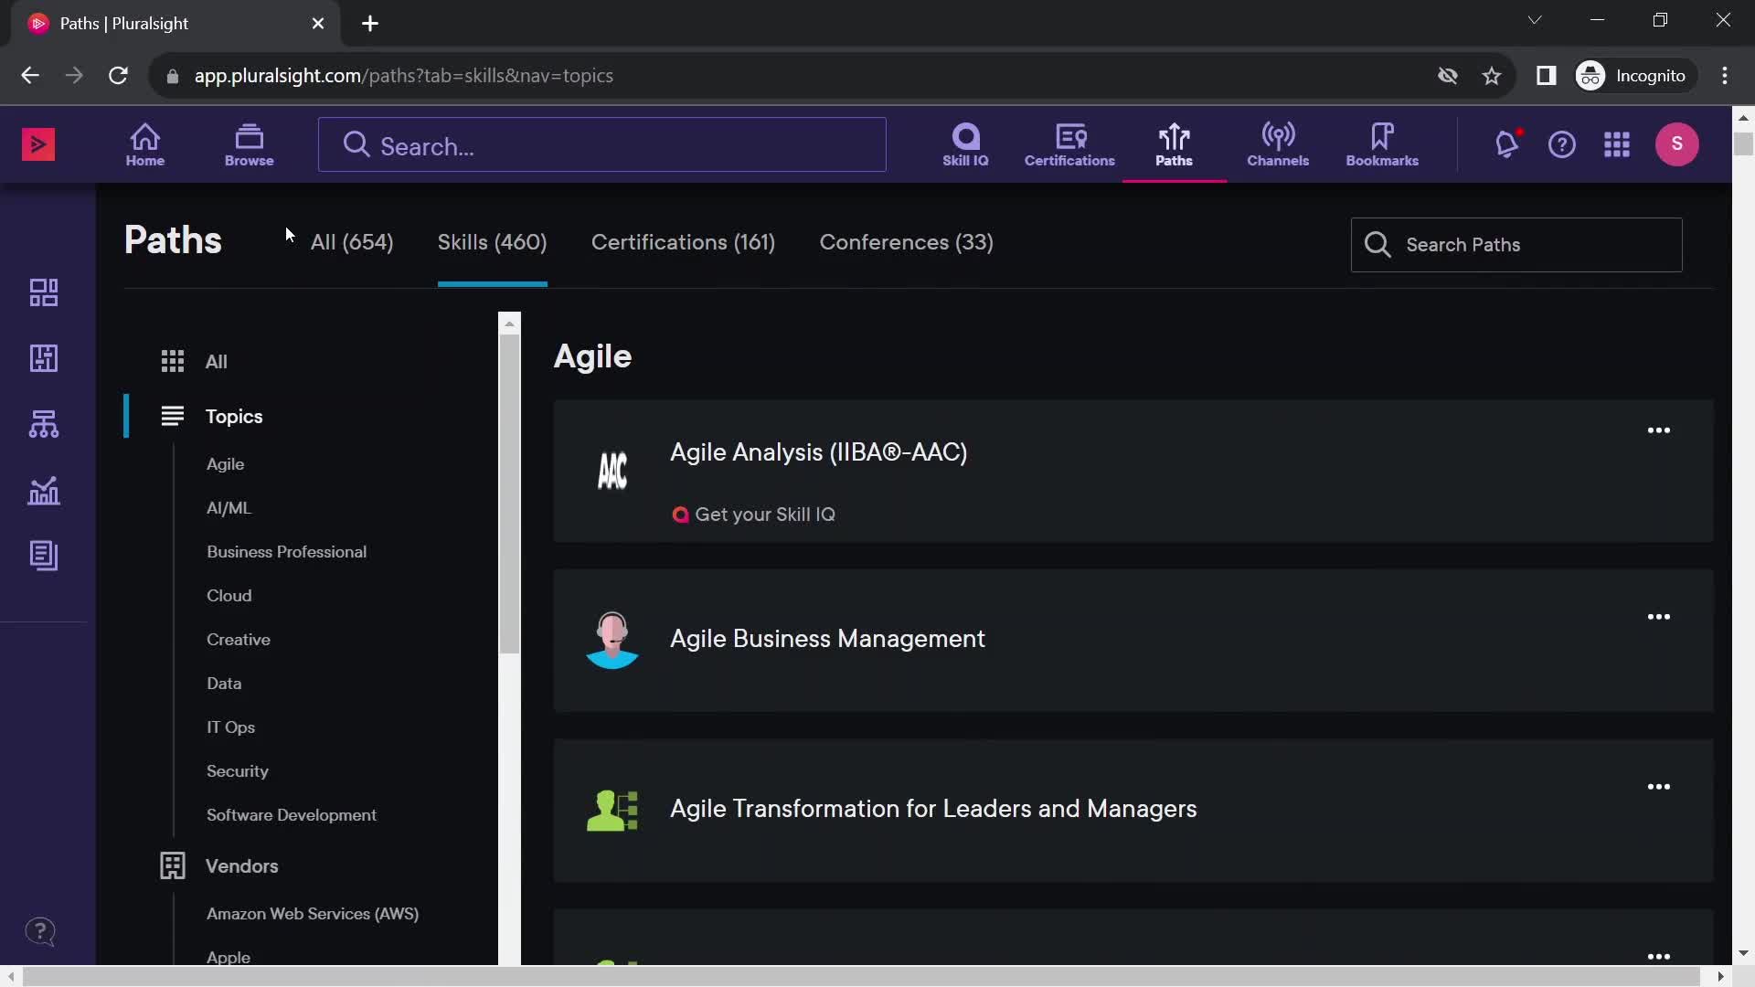The image size is (1755, 987).
Task: Go back using browser back arrow
Action: (x=30, y=76)
